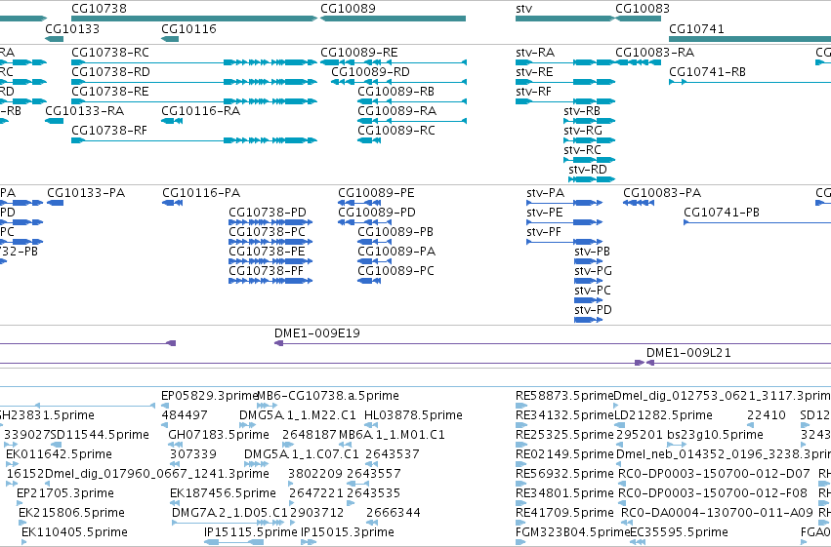Click the CG10741-RB transcript label

click(x=707, y=72)
